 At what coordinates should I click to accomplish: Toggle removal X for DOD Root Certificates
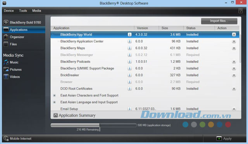pos(234,89)
